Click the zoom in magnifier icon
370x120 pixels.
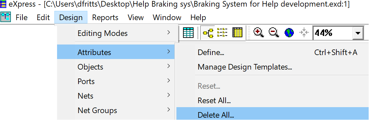259,33
